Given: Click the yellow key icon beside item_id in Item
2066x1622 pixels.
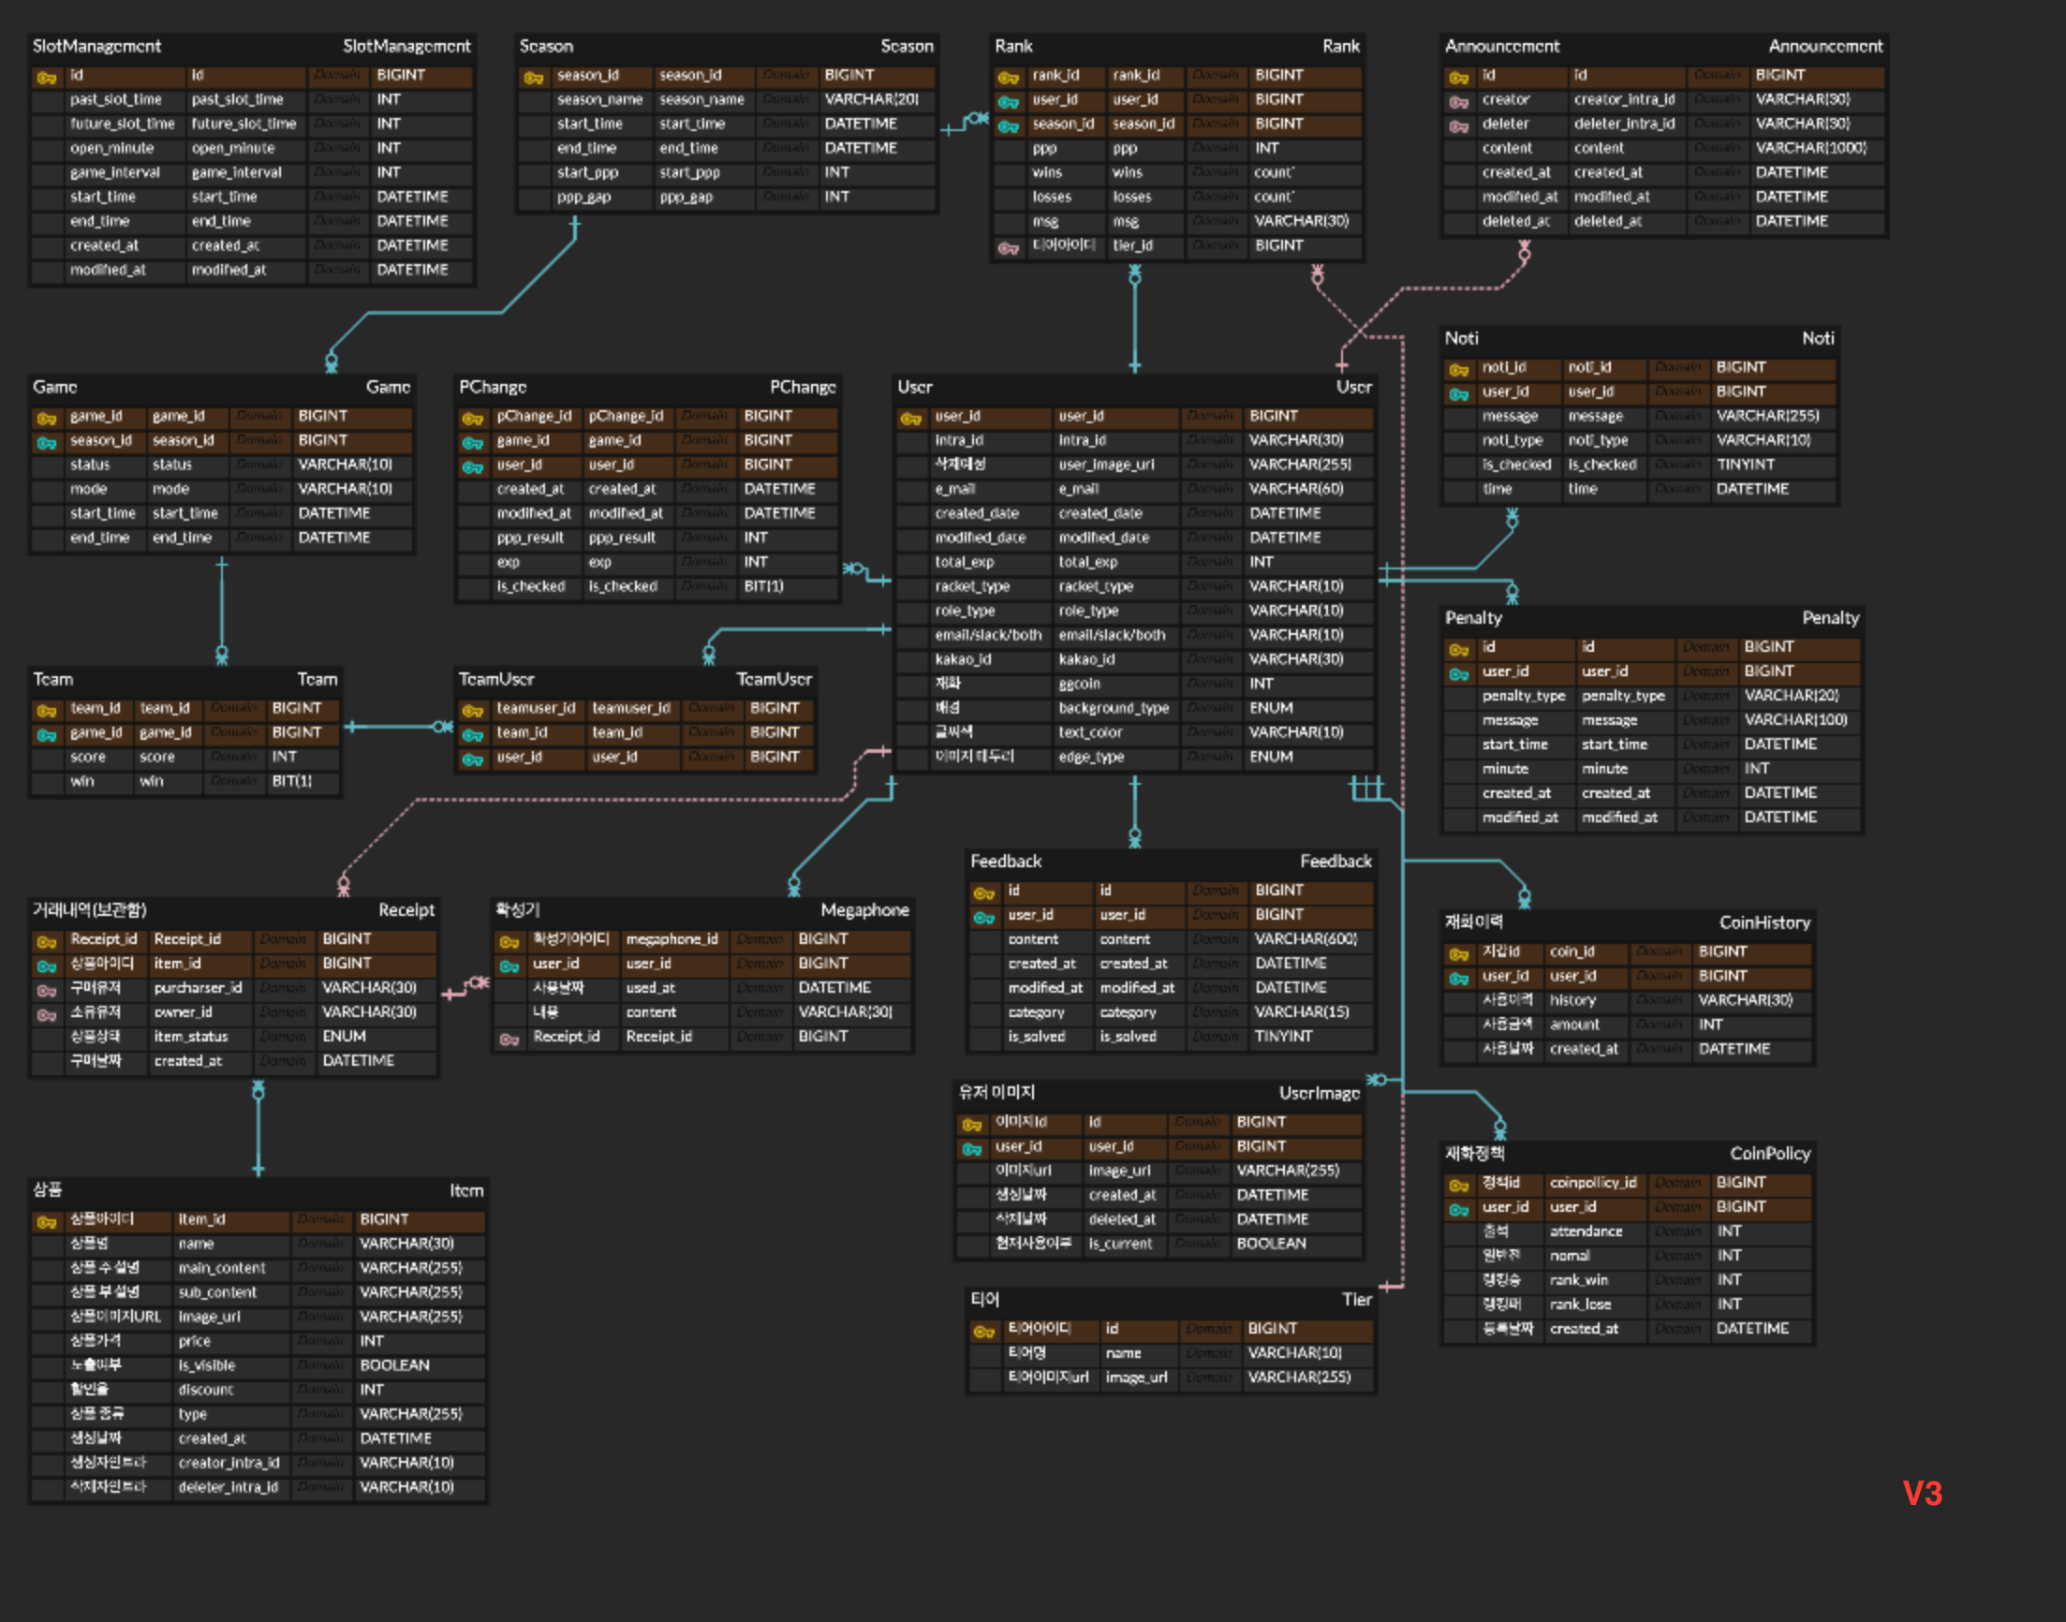Looking at the screenshot, I should coord(46,1222).
